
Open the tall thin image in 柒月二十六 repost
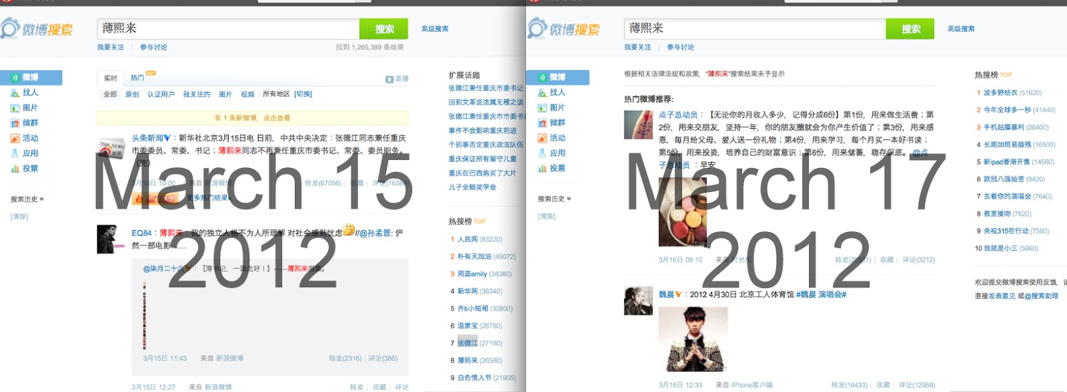145,315
